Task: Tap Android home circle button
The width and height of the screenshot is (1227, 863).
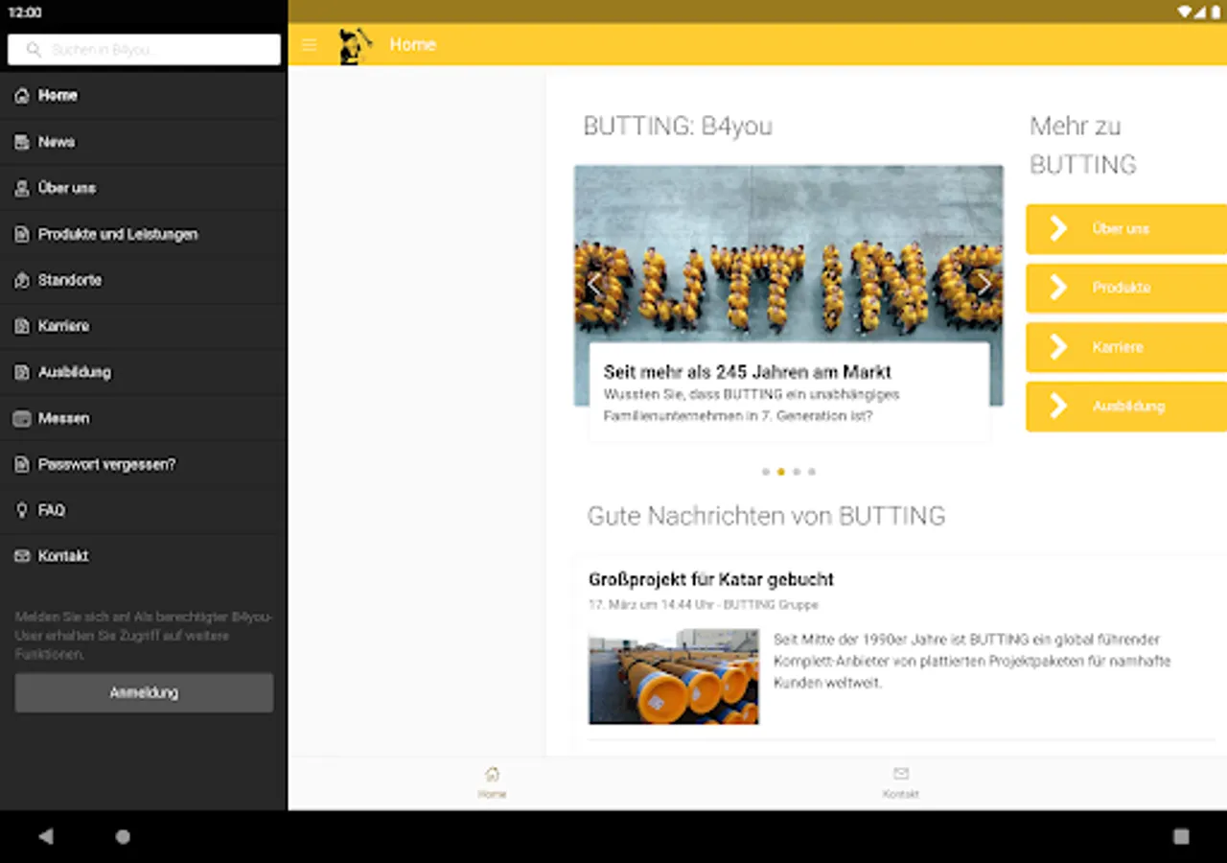Action: (123, 836)
